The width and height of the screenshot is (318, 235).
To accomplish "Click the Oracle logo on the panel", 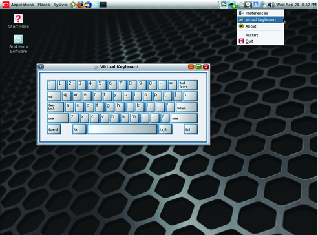I will tap(6, 5).
